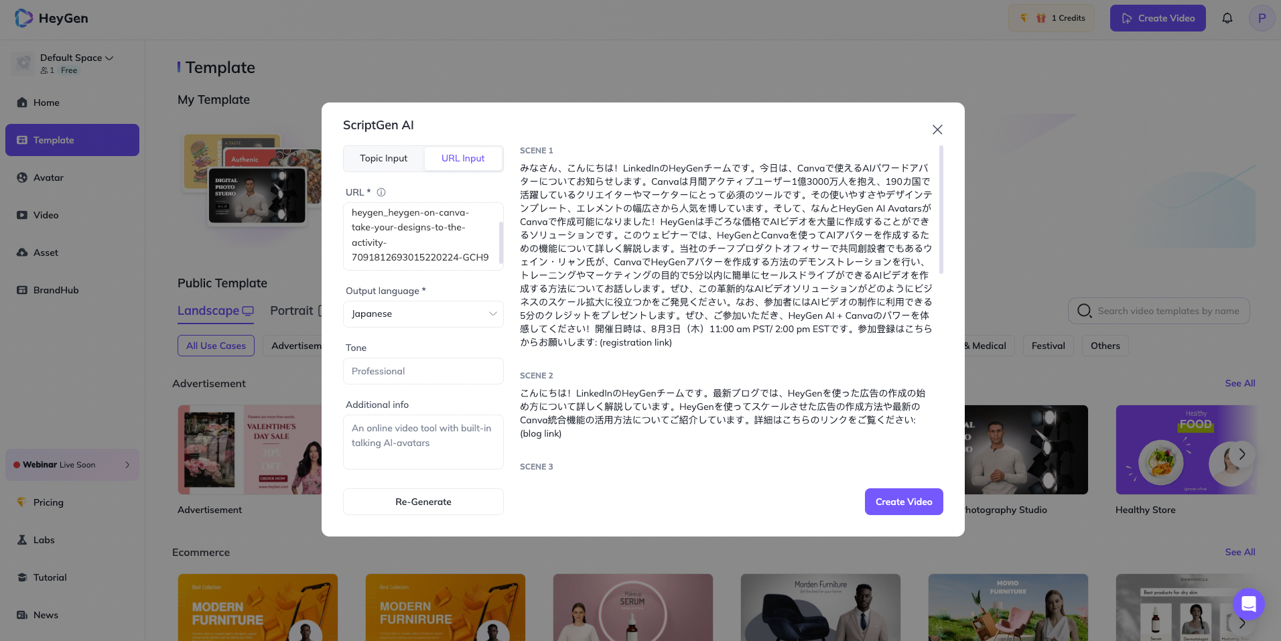The image size is (1281, 641).
Task: Switch to the URL Input tab
Action: click(x=463, y=159)
